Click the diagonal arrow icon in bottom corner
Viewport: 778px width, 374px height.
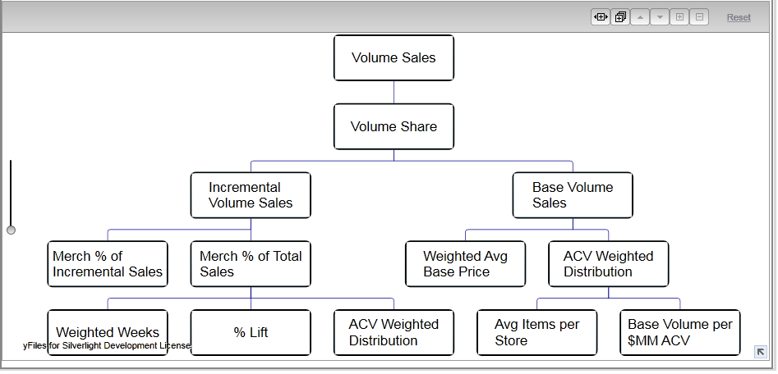[761, 352]
